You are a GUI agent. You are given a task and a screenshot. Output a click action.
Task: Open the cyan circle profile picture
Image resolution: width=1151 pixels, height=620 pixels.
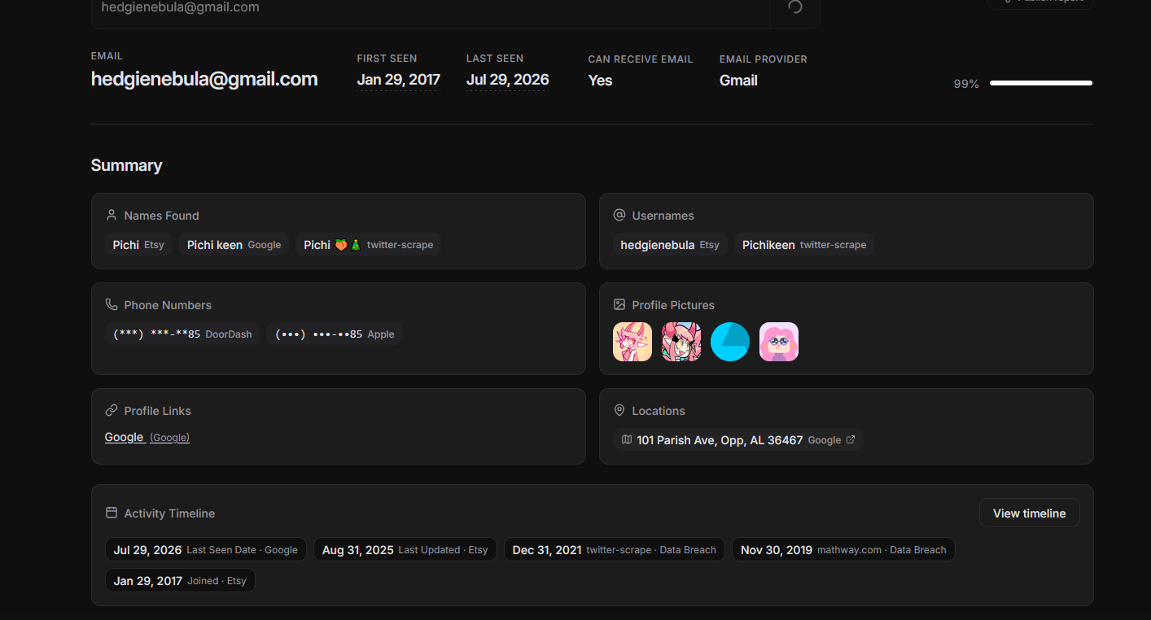(x=730, y=342)
